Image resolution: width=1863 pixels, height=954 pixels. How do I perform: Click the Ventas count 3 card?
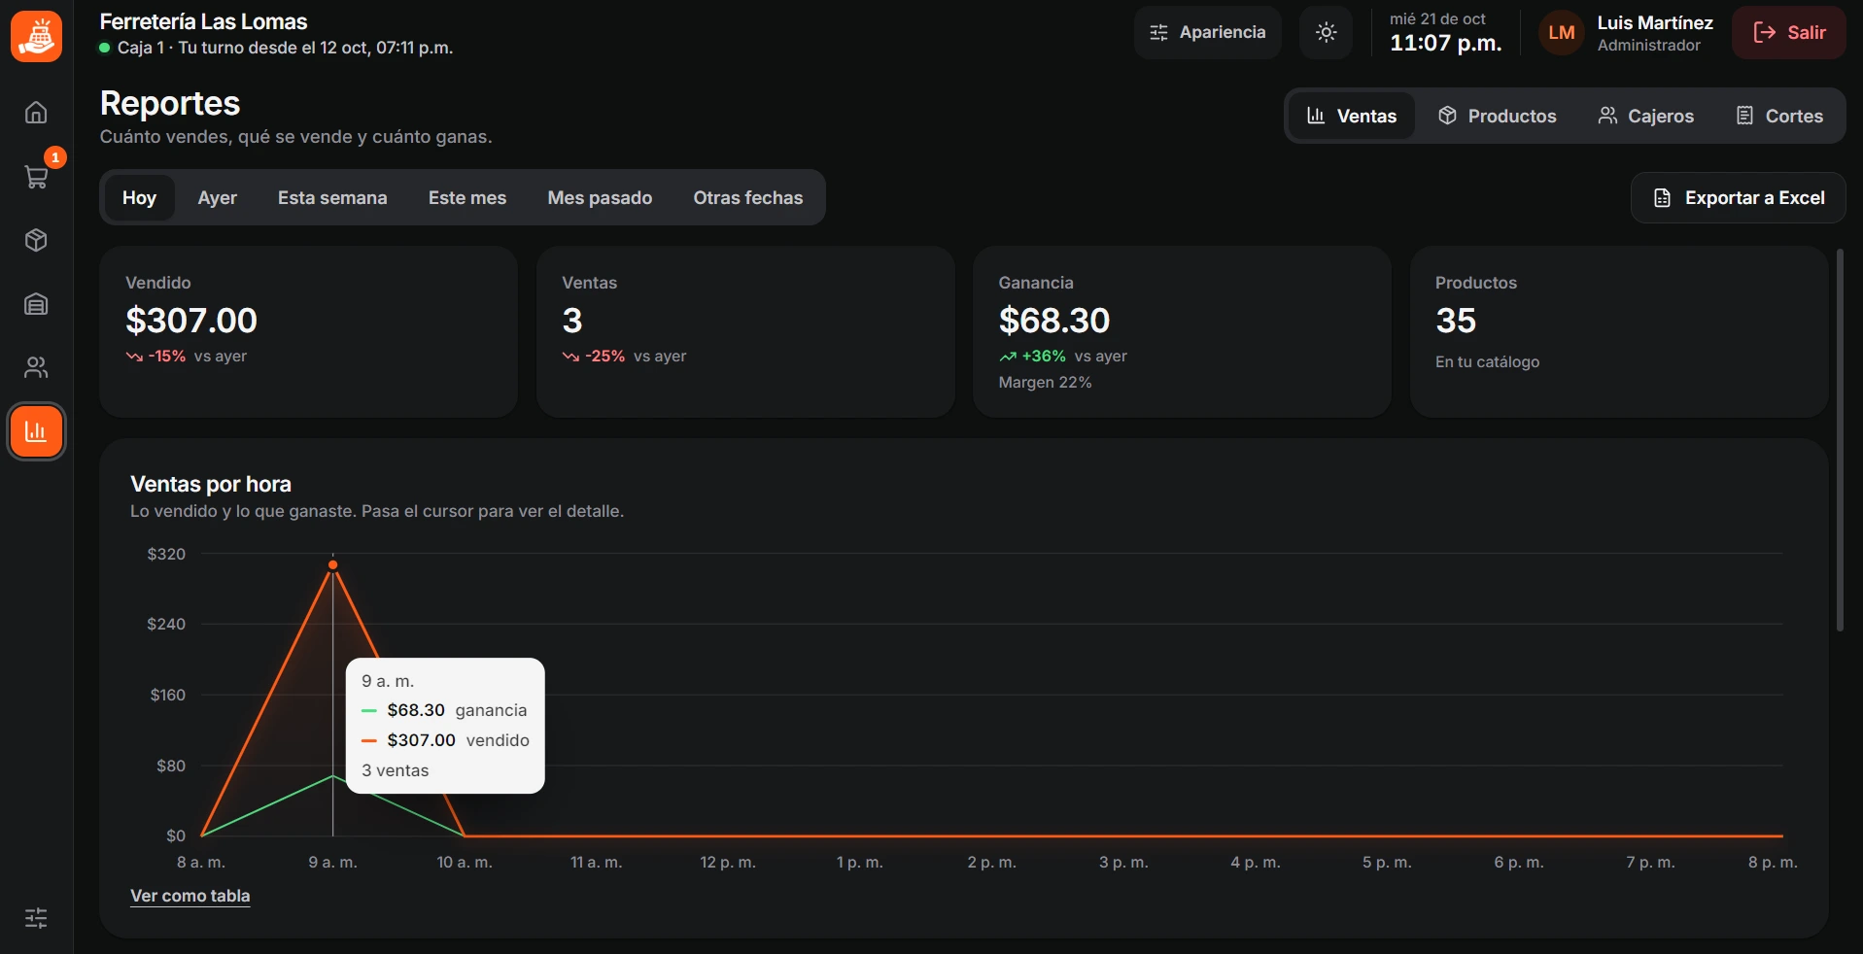pyautogui.click(x=745, y=331)
